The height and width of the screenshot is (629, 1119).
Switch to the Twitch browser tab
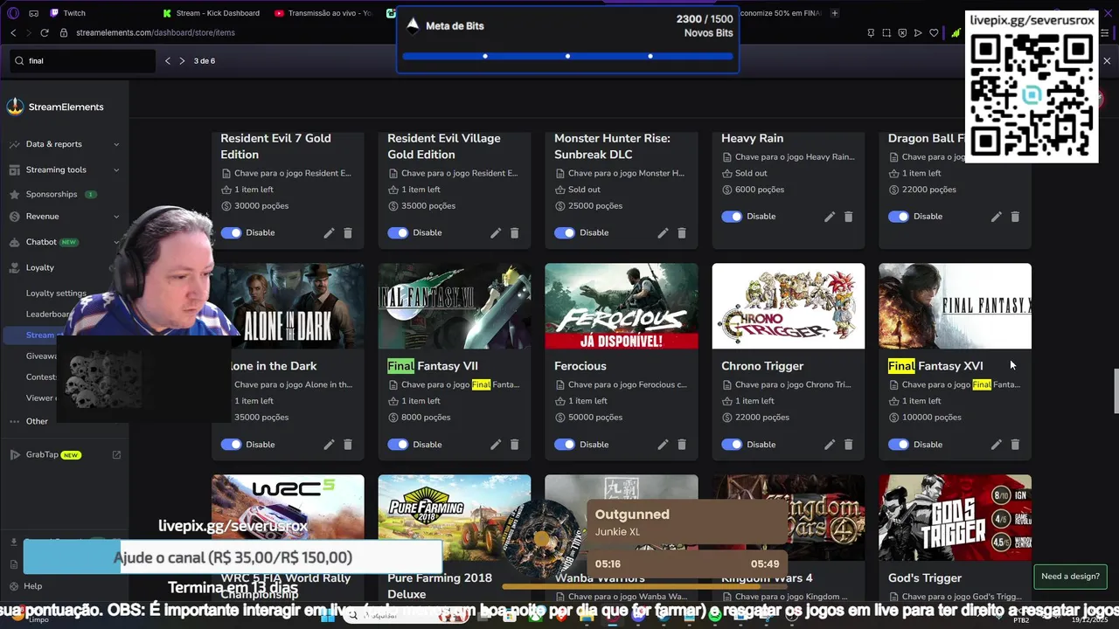74,13
